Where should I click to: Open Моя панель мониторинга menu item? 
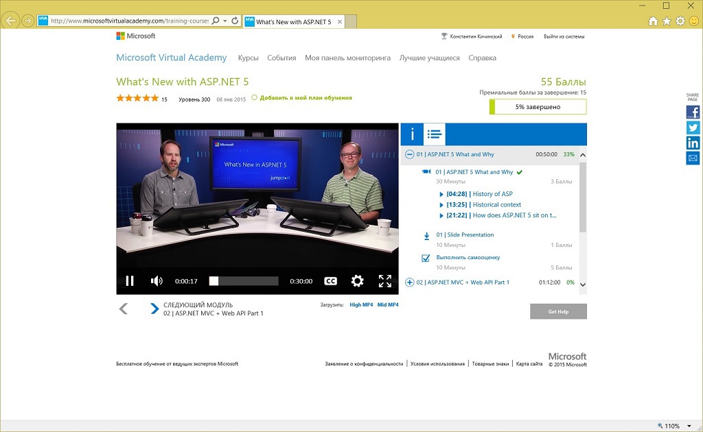pyautogui.click(x=347, y=58)
